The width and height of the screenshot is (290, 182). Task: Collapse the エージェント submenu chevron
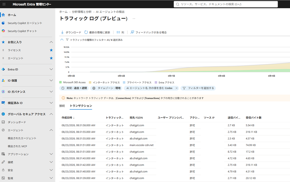pos(51,130)
